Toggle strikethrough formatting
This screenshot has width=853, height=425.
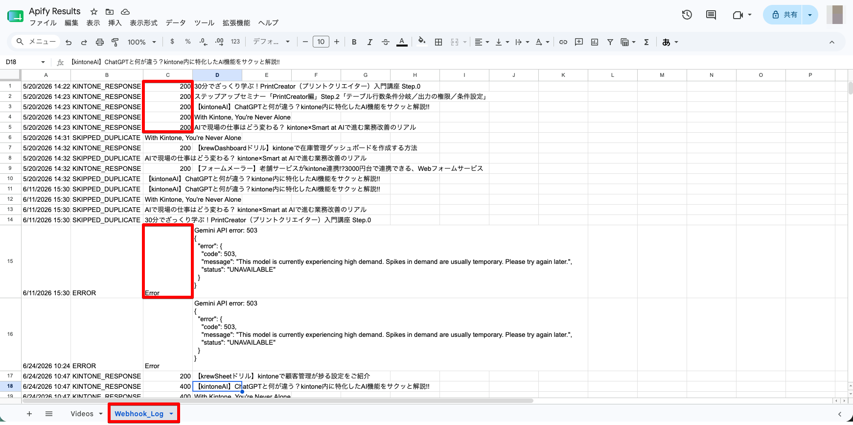click(386, 42)
